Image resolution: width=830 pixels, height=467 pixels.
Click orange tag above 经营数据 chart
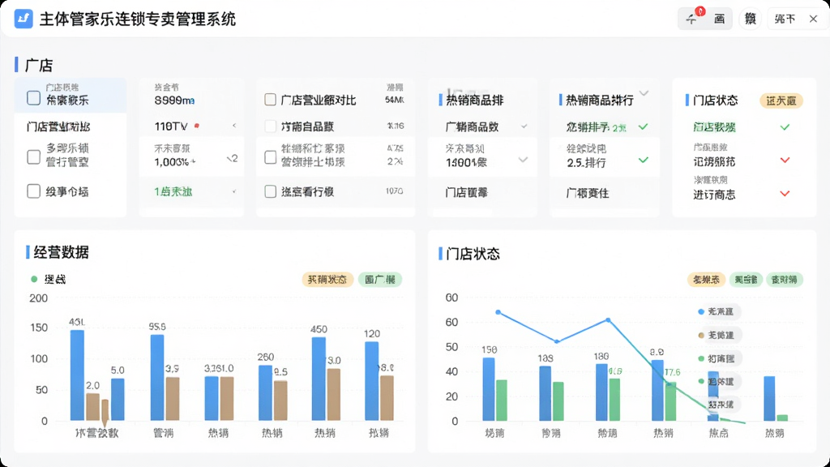pyautogui.click(x=327, y=280)
